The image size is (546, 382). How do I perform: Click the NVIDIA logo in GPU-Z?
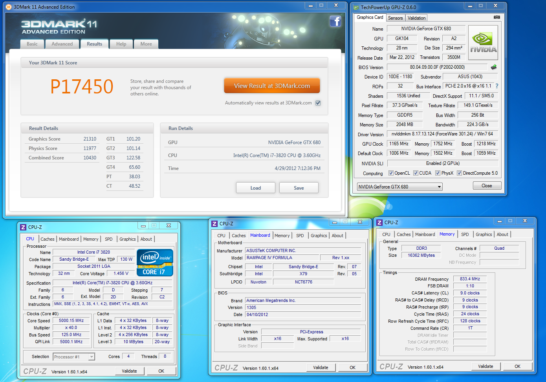pyautogui.click(x=483, y=43)
